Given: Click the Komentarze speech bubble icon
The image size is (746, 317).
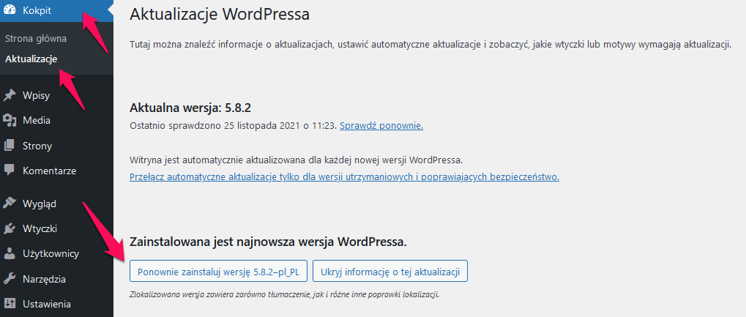Looking at the screenshot, I should point(10,171).
